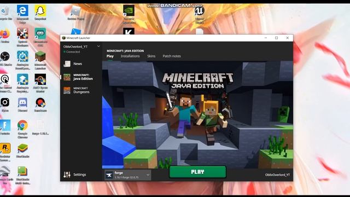Close the Minecraft Launcher window
This screenshot has width=350, height=197.
(288, 38)
